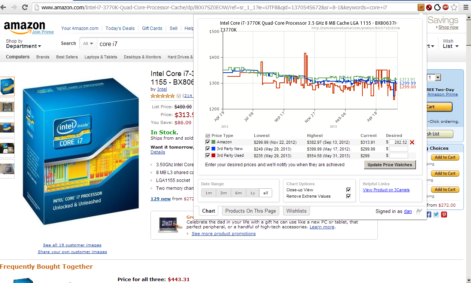This screenshot has width=471, height=283.
Task: Click the Pinterest share icon
Action: 444,214
